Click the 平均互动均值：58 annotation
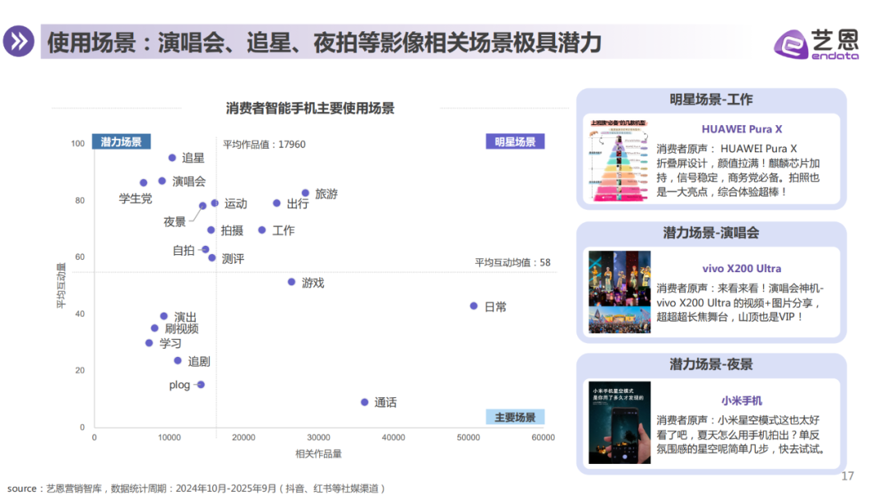Viewport: 888px width, 500px height. [512, 262]
